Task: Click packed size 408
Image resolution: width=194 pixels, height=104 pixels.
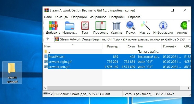Action: 132,57
